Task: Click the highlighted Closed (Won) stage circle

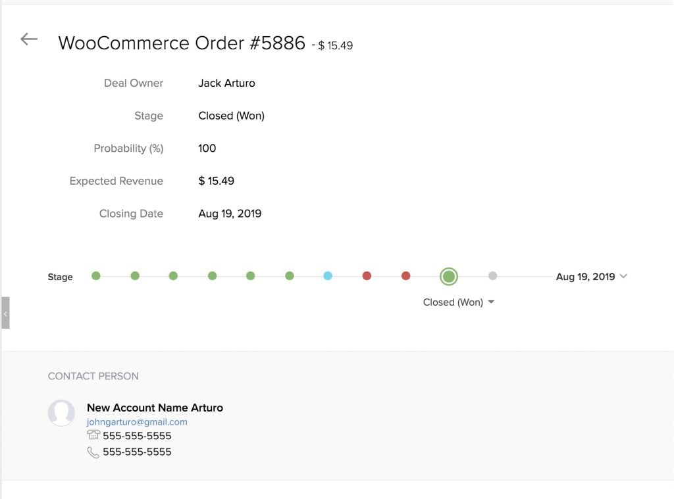Action: (x=449, y=276)
